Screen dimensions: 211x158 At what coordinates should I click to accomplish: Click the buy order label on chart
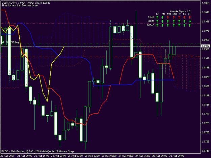pos(11,42)
